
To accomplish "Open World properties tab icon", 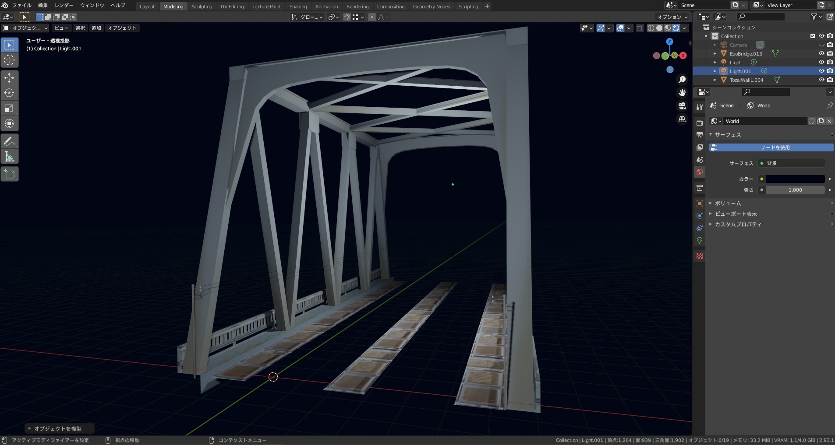I will (x=700, y=172).
